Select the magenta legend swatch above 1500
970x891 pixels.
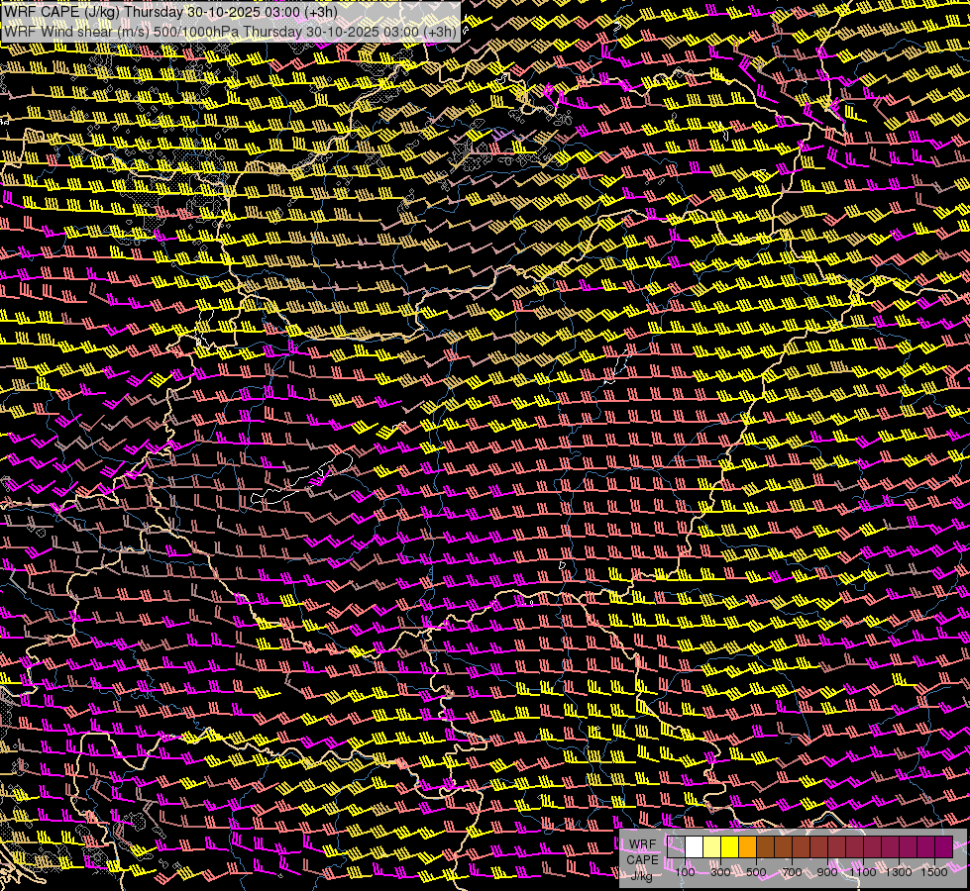tap(944, 847)
